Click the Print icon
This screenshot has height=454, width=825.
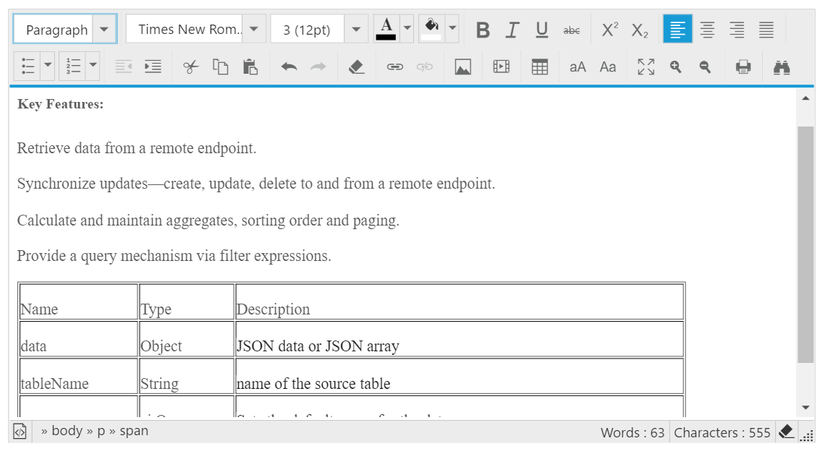743,67
